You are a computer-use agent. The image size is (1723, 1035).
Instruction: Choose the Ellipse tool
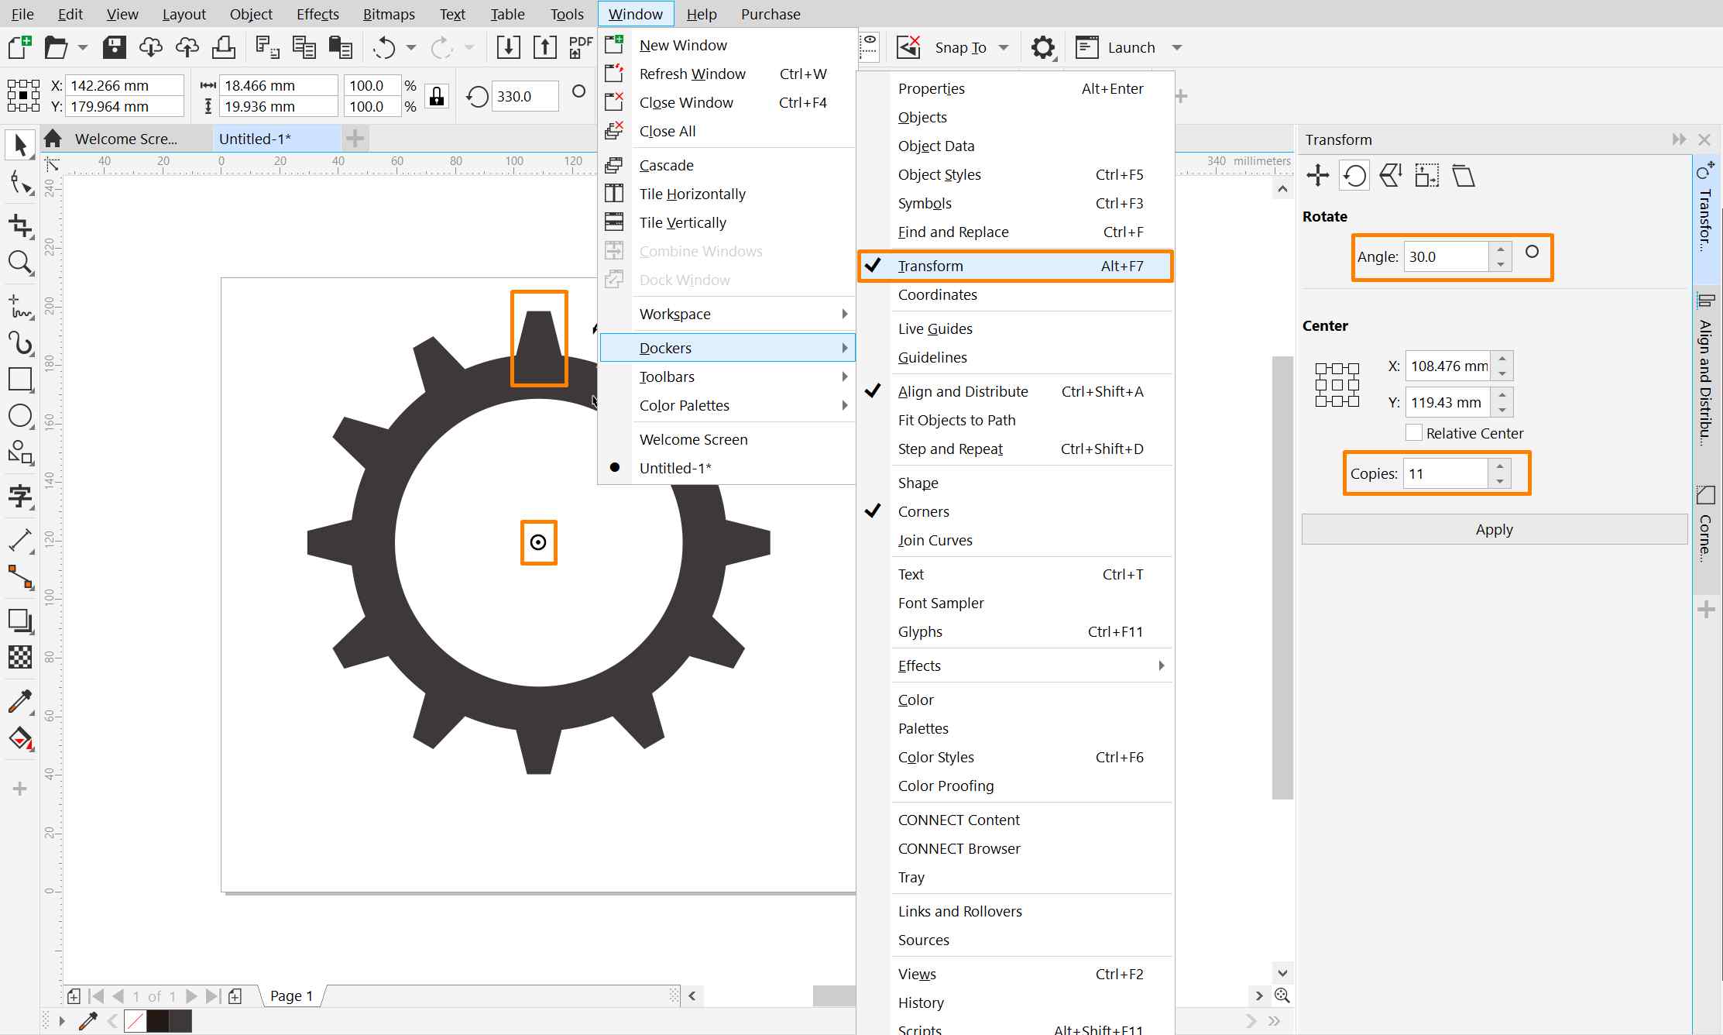click(20, 415)
